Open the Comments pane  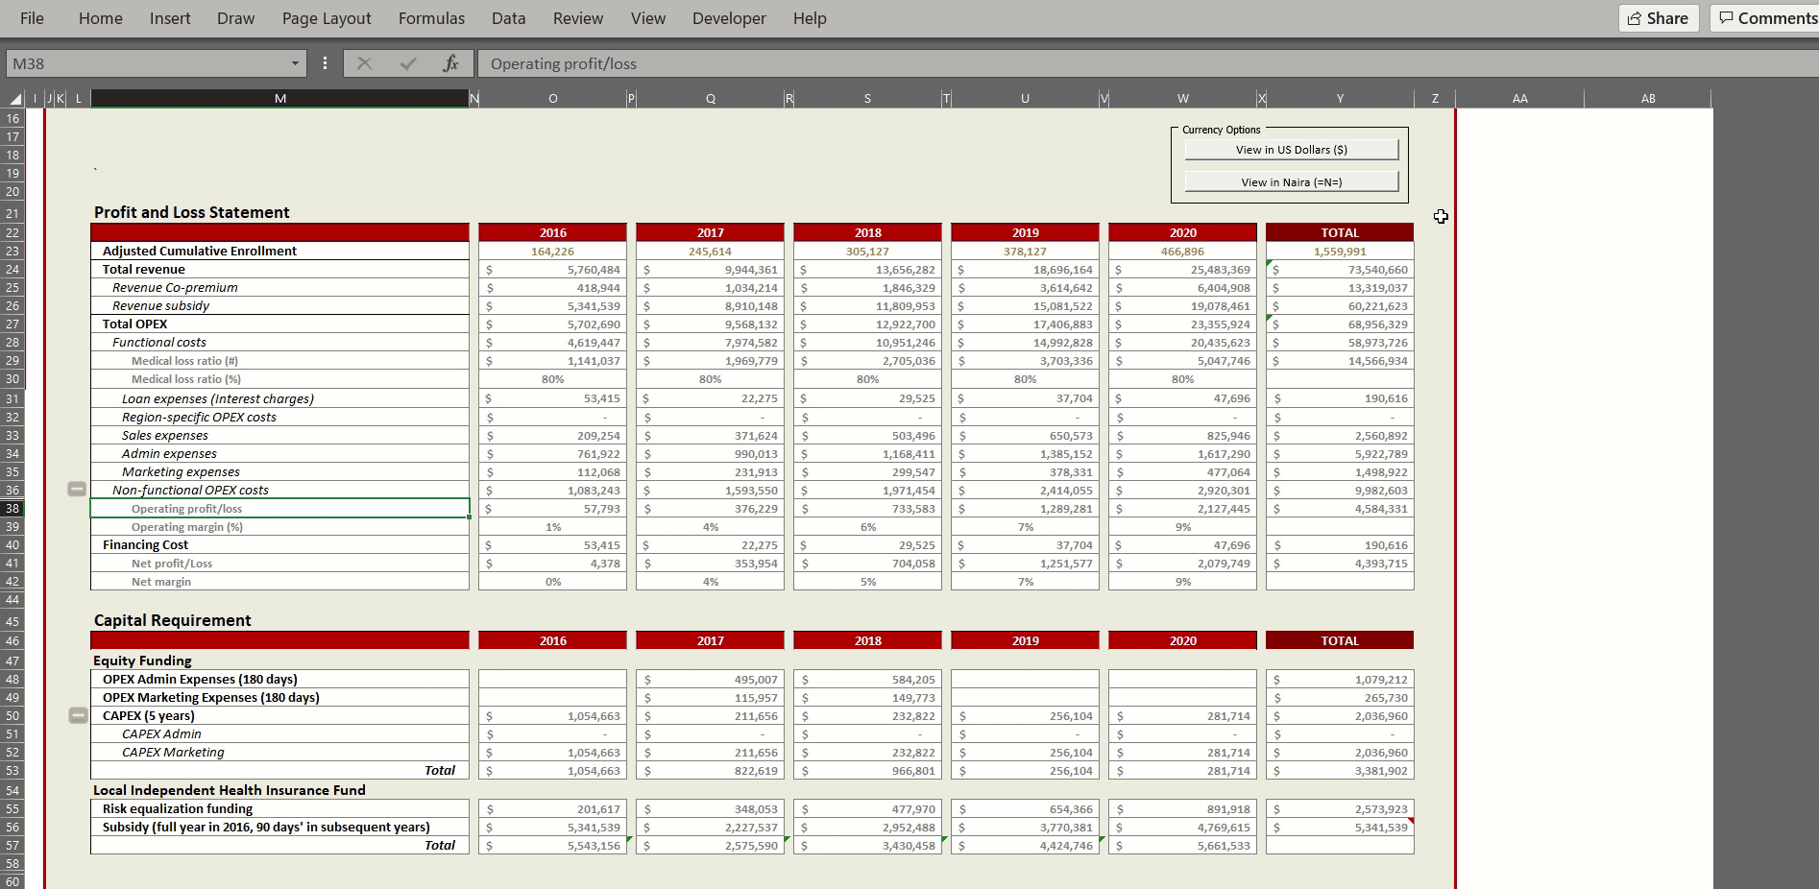coord(1765,18)
